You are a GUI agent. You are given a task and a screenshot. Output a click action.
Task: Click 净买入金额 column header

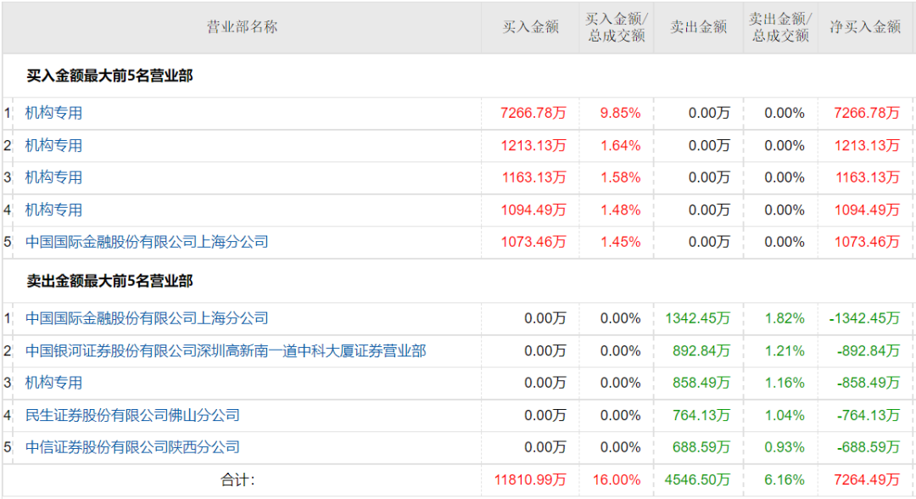tap(865, 27)
